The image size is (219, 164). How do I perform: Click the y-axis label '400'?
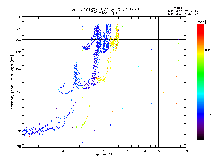(18, 52)
